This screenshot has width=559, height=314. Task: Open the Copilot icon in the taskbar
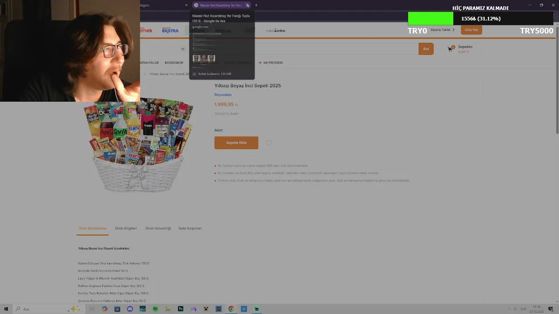coord(104,309)
